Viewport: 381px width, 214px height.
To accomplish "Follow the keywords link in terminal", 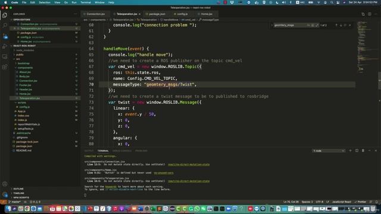I will click(x=111, y=187).
